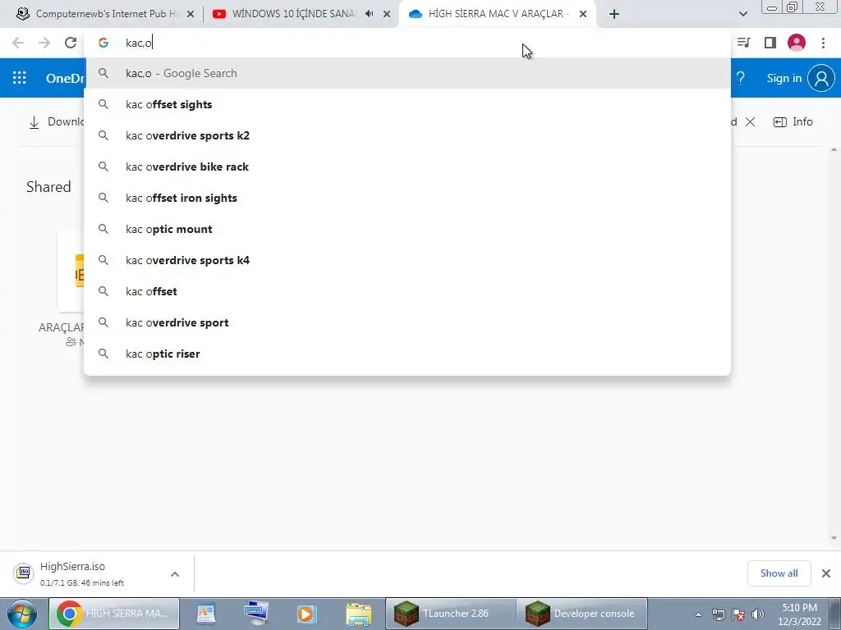This screenshot has width=841, height=630.
Task: Open a new browser tab
Action: [x=614, y=14]
